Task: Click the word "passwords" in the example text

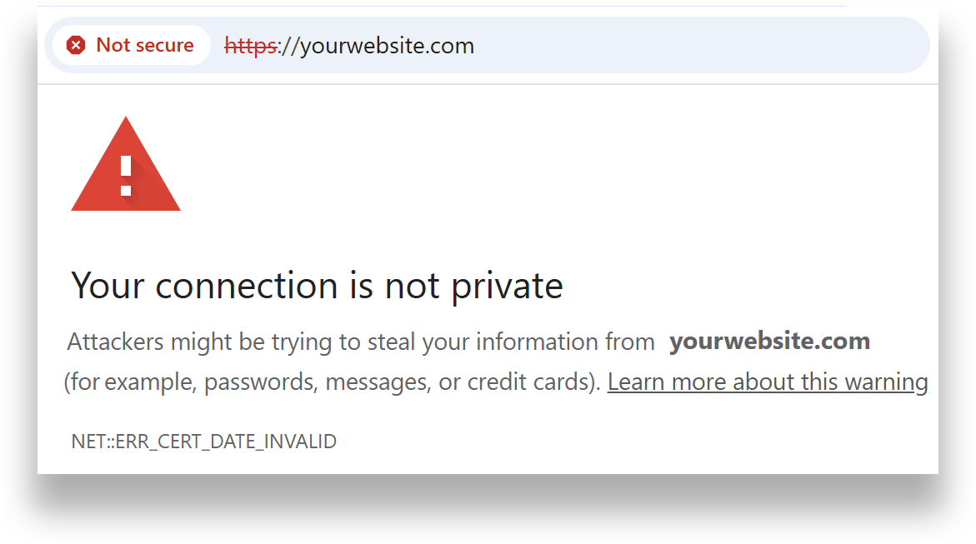Action: pyautogui.click(x=260, y=382)
